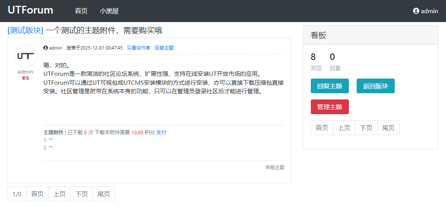This screenshot has height=207, width=446.
Task: Click the UT avatar image of the poster
Action: click(26, 56)
